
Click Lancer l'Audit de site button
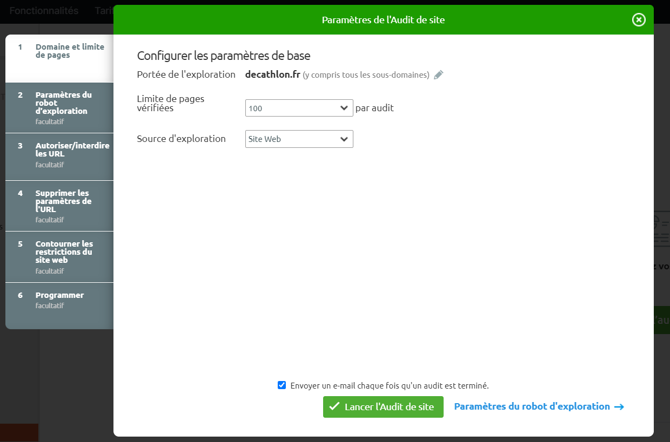pos(383,407)
